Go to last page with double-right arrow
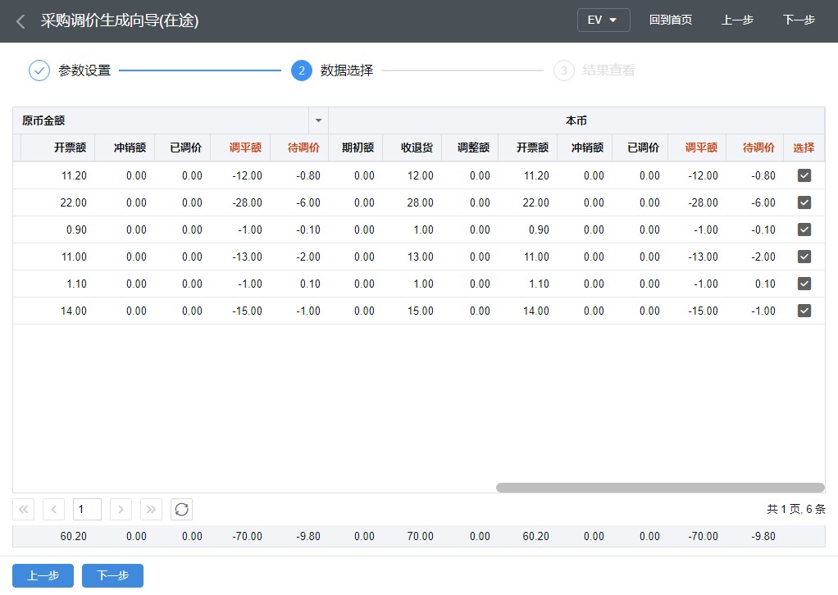This screenshot has width=838, height=595. [x=151, y=510]
